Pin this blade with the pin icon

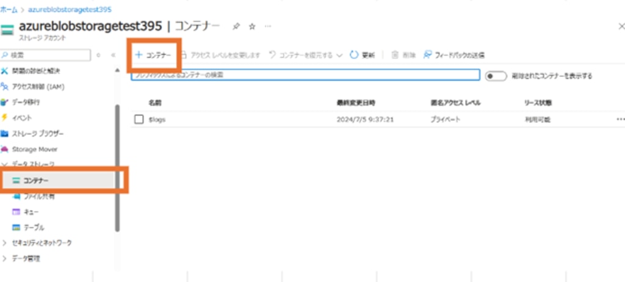click(x=236, y=26)
